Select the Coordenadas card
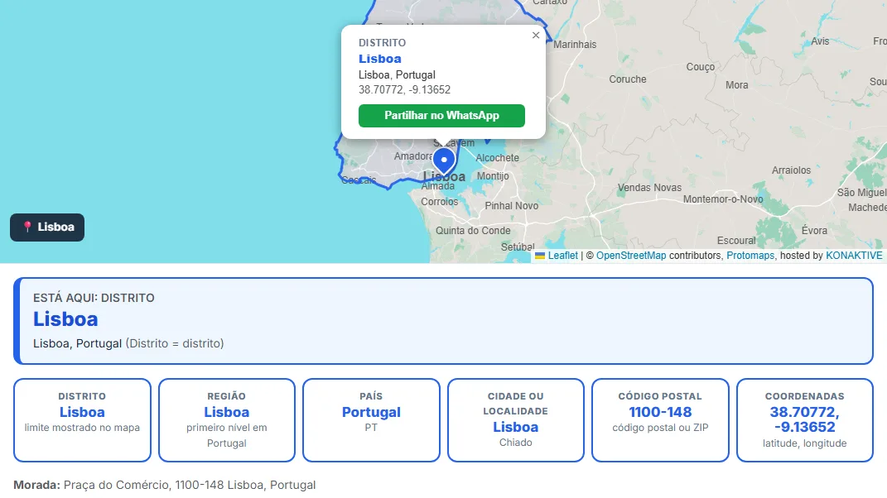The image size is (887, 498). coord(805,420)
